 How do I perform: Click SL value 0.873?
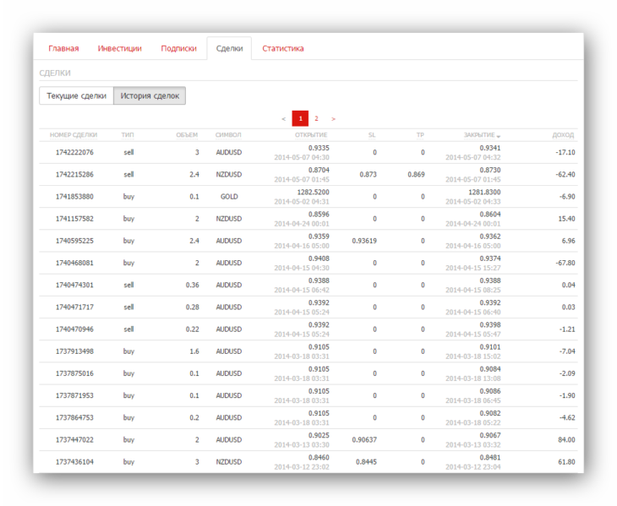pyautogui.click(x=368, y=174)
